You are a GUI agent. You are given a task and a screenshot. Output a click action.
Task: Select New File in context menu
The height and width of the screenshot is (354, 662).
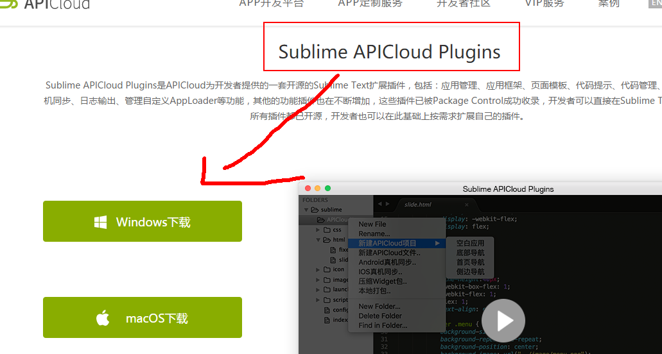[372, 224]
